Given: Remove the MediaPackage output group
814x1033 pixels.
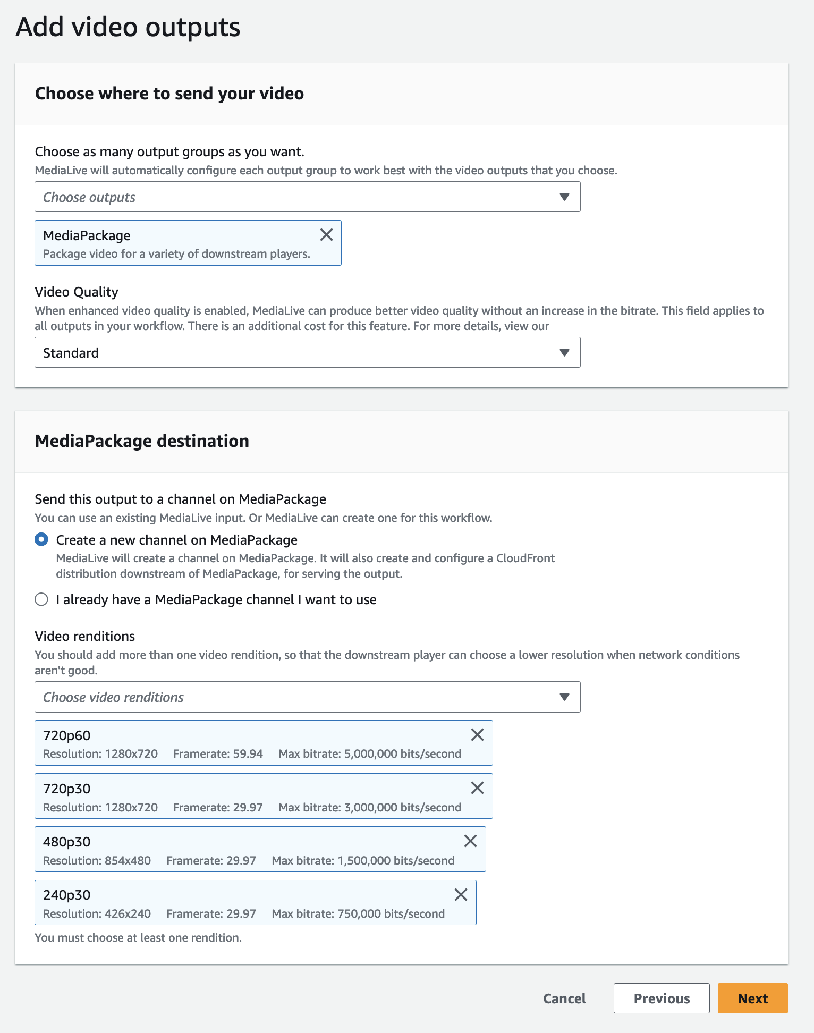Looking at the screenshot, I should [326, 235].
